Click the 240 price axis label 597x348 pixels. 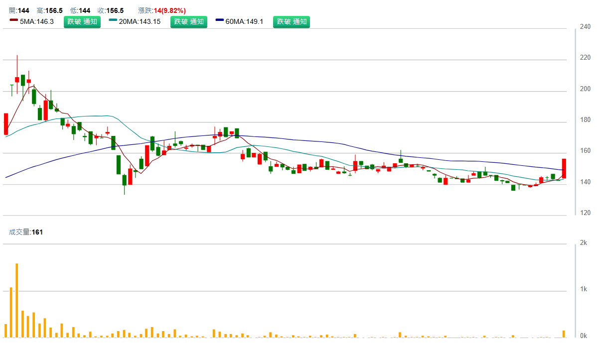tap(585, 27)
